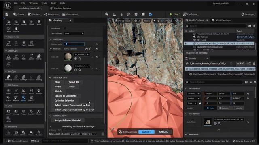259x145 pixels.
Task: Click the Selected Material input field
Action: point(74,44)
